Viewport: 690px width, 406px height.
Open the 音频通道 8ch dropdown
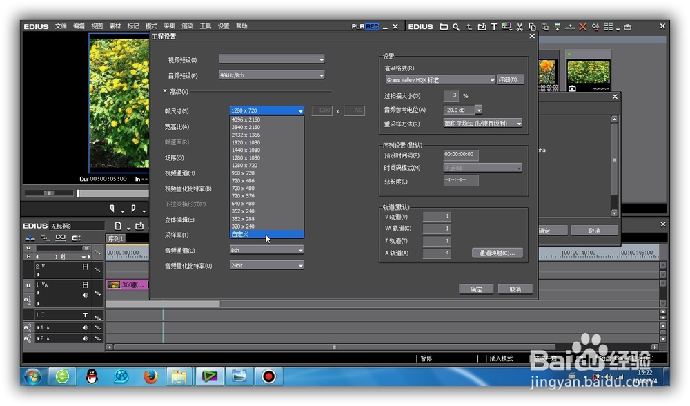(266, 250)
